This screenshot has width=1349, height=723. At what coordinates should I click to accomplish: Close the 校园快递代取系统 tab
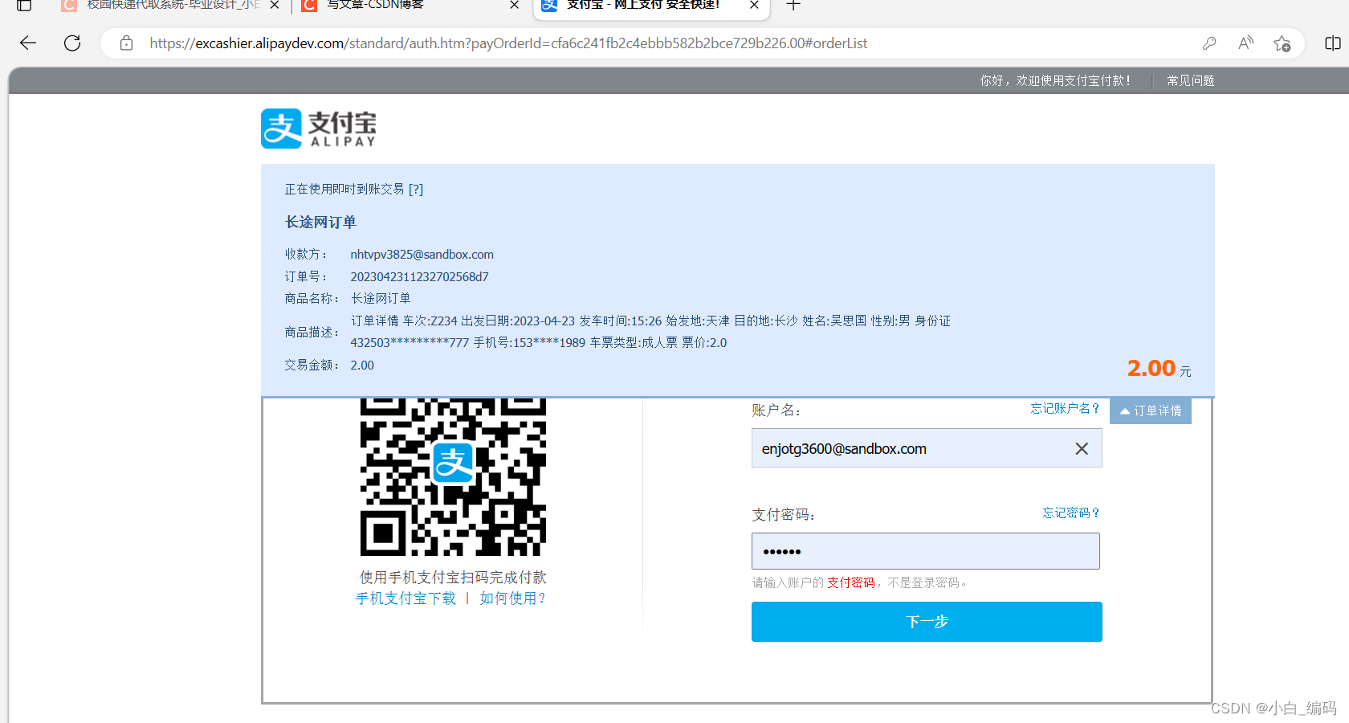point(275,5)
